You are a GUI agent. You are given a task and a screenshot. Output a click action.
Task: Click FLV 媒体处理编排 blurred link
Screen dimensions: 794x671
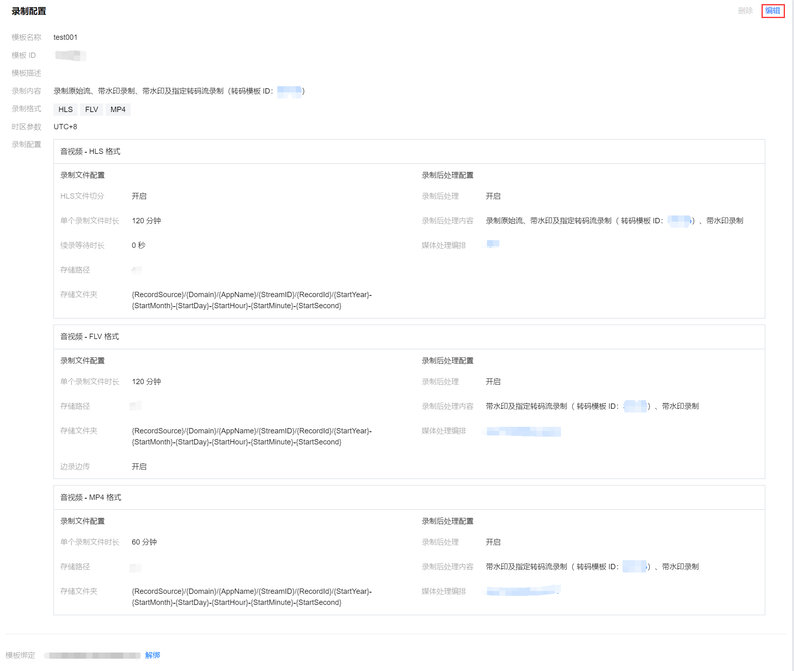(x=524, y=431)
